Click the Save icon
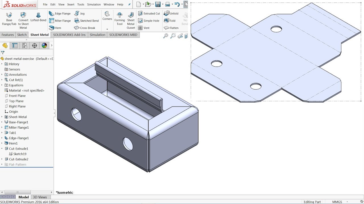 [x=158, y=4]
